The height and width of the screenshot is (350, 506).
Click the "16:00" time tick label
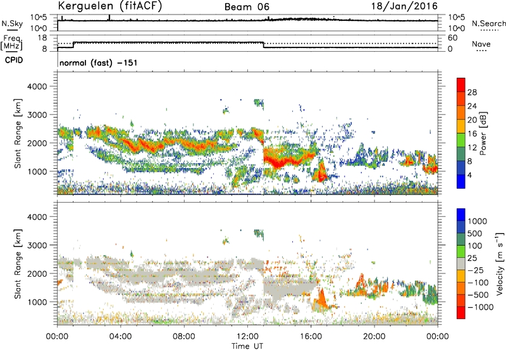click(311, 337)
